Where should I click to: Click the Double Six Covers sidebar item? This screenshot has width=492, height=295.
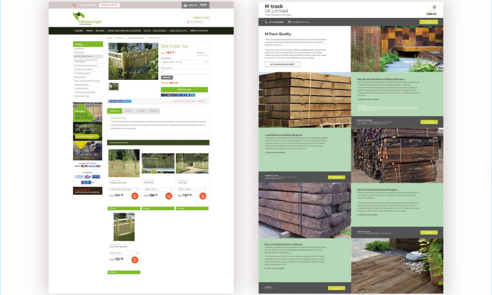pyautogui.click(x=88, y=96)
